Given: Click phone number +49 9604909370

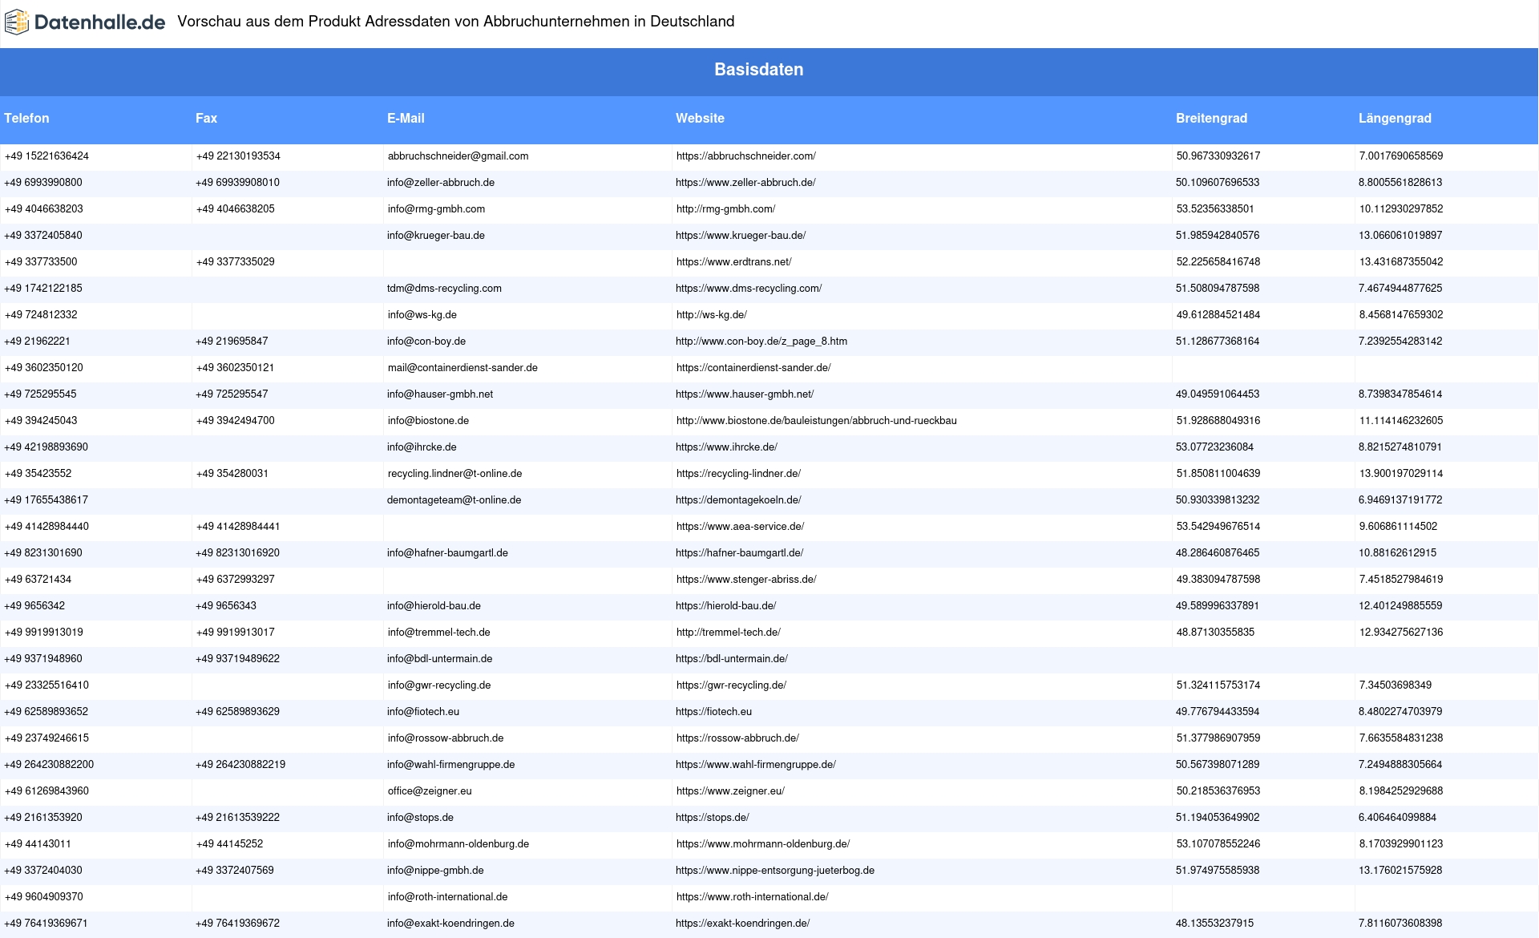Looking at the screenshot, I should (43, 897).
